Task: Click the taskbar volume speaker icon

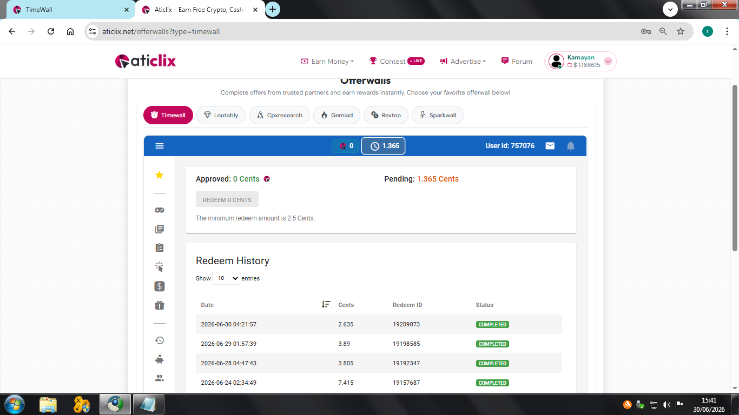Action: [666, 405]
